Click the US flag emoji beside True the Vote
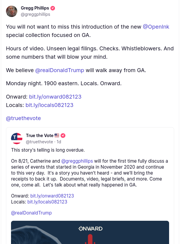This screenshot has width=181, height=244. click(57, 136)
